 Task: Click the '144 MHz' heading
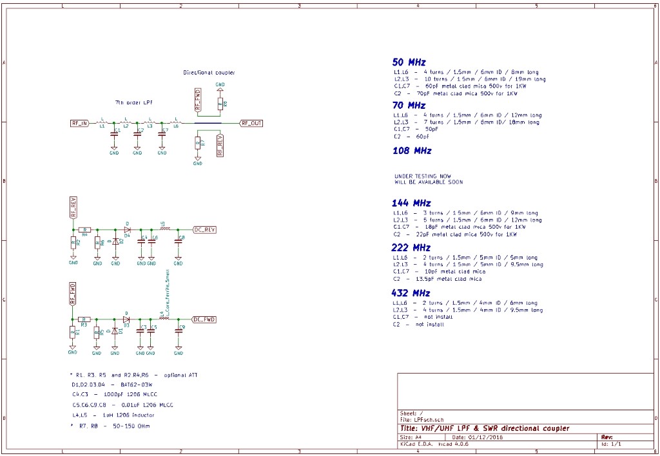pyautogui.click(x=411, y=203)
